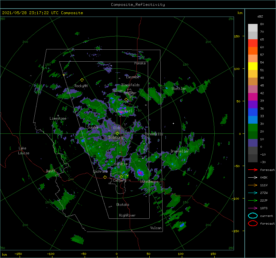Click the white plus marker east of ThreeHills
Viewport: 276px width, 258px height.
pos(173,123)
